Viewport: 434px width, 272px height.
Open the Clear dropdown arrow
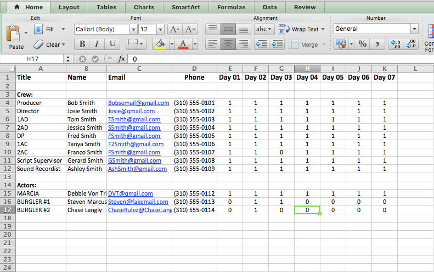64,45
